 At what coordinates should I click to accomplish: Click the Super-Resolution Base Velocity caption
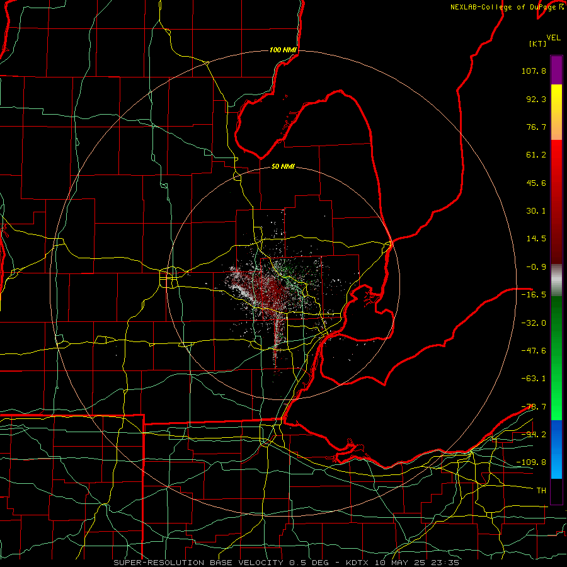[287, 563]
